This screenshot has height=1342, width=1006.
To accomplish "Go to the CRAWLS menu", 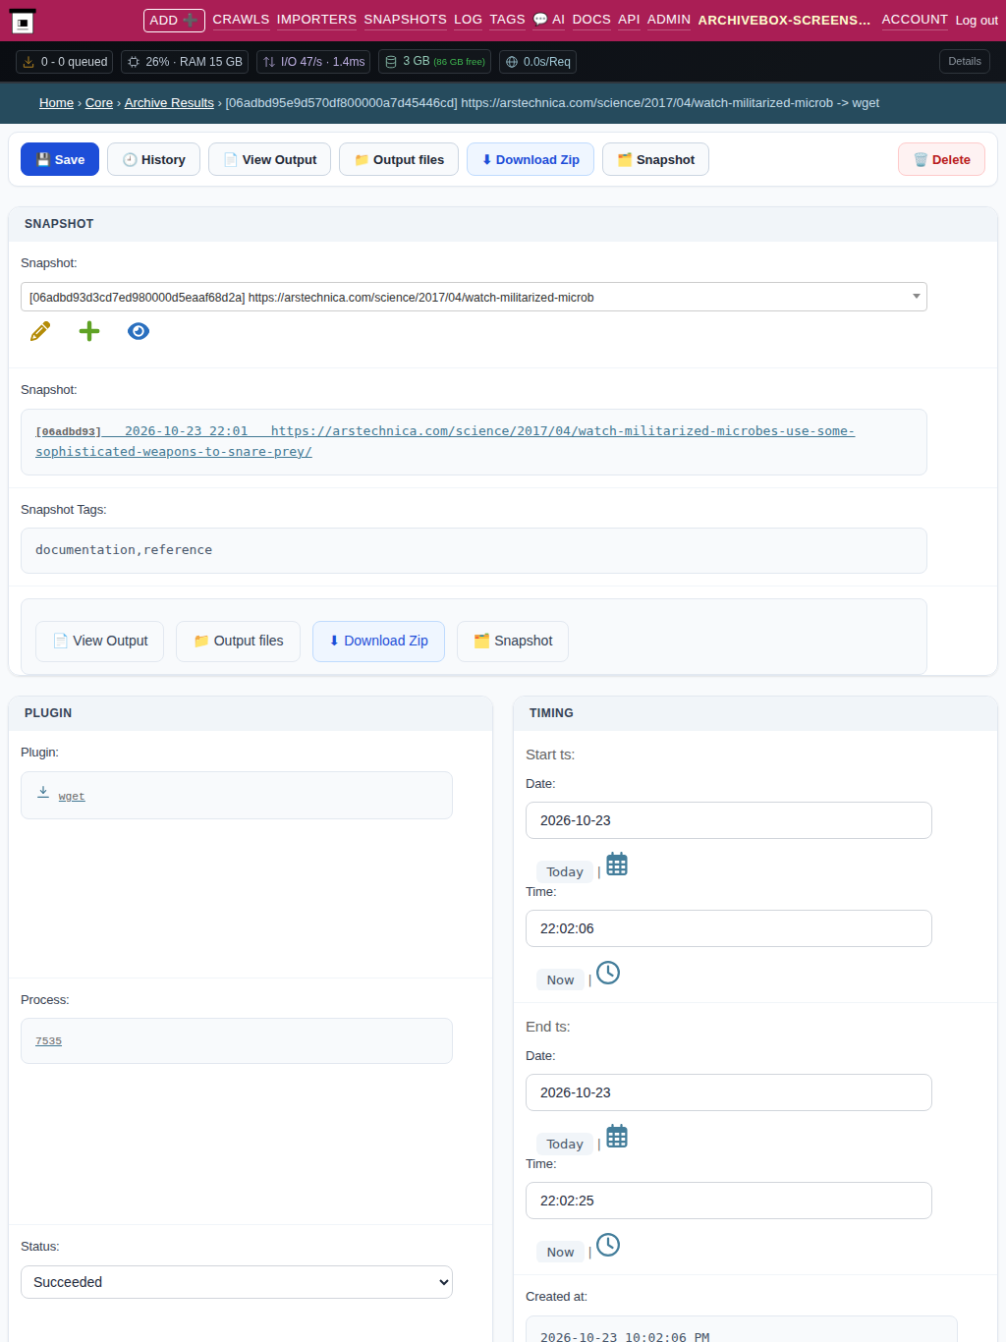I will [x=241, y=20].
